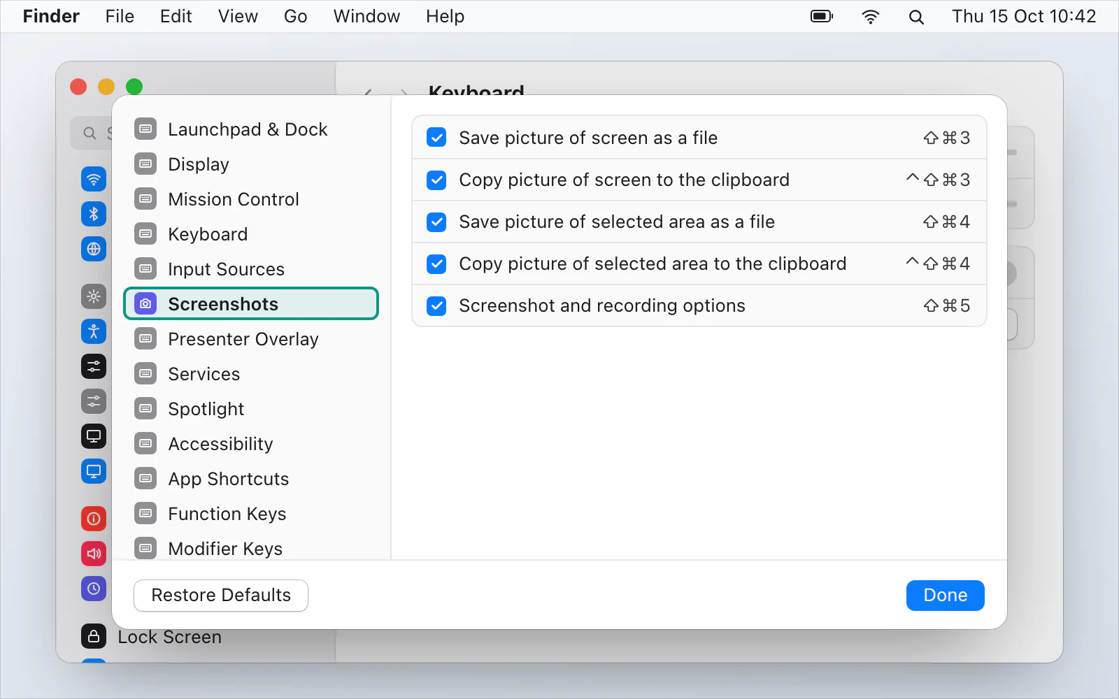The height and width of the screenshot is (699, 1119).
Task: Toggle Copy picture of selected area to clipboard
Action: [436, 264]
